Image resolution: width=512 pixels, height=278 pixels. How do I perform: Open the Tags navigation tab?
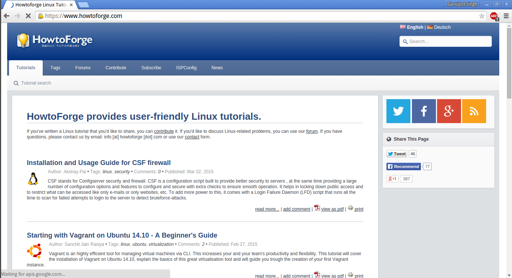[x=55, y=68]
